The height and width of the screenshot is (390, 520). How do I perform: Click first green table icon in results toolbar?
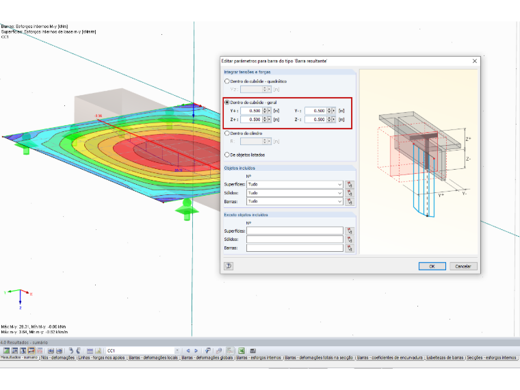pos(6,350)
